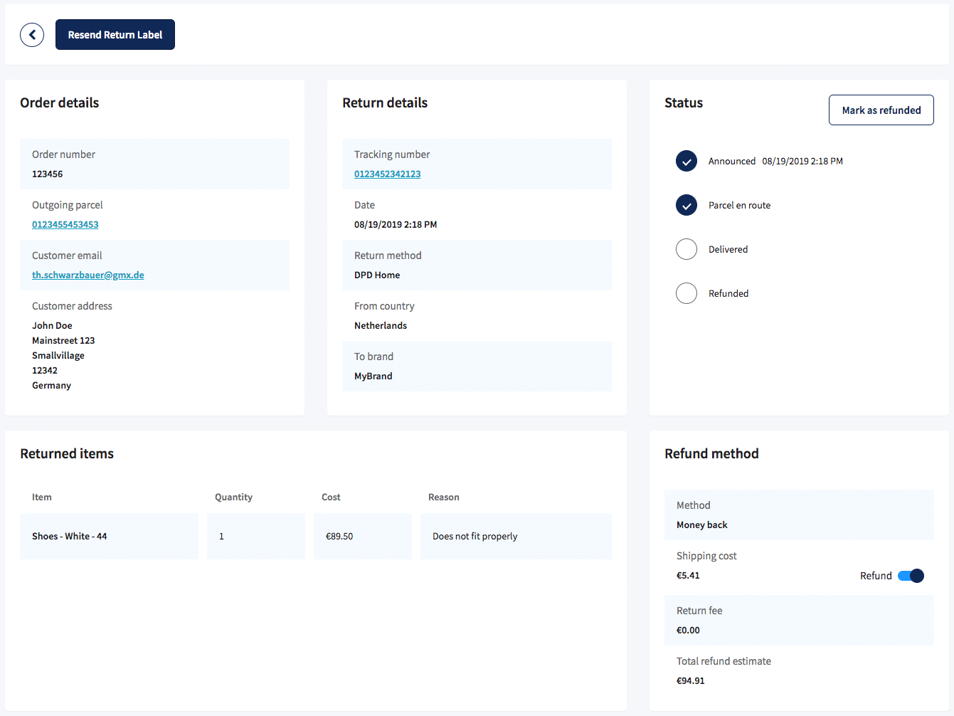This screenshot has height=716, width=954.
Task: Click the postal code 12342
Action: [x=45, y=370]
